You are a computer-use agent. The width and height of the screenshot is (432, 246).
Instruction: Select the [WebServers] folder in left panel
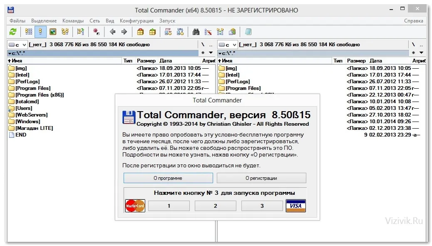pos(31,115)
